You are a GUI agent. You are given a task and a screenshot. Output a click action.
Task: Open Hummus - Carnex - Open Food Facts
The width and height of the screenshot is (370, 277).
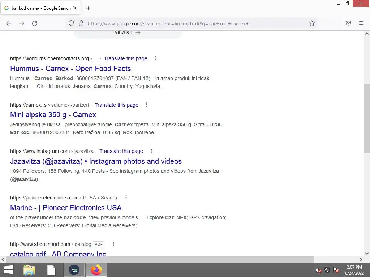[x=70, y=69]
